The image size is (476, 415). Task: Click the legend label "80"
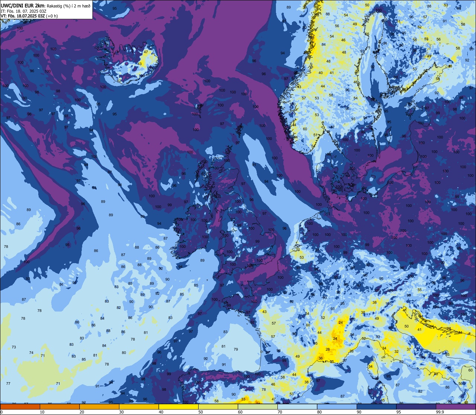[x=319, y=412]
